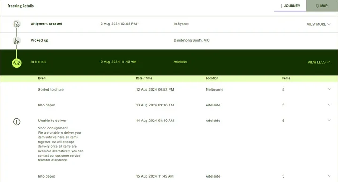Click the info icon beside Unable to deliver
338x182 pixels.
16,121
